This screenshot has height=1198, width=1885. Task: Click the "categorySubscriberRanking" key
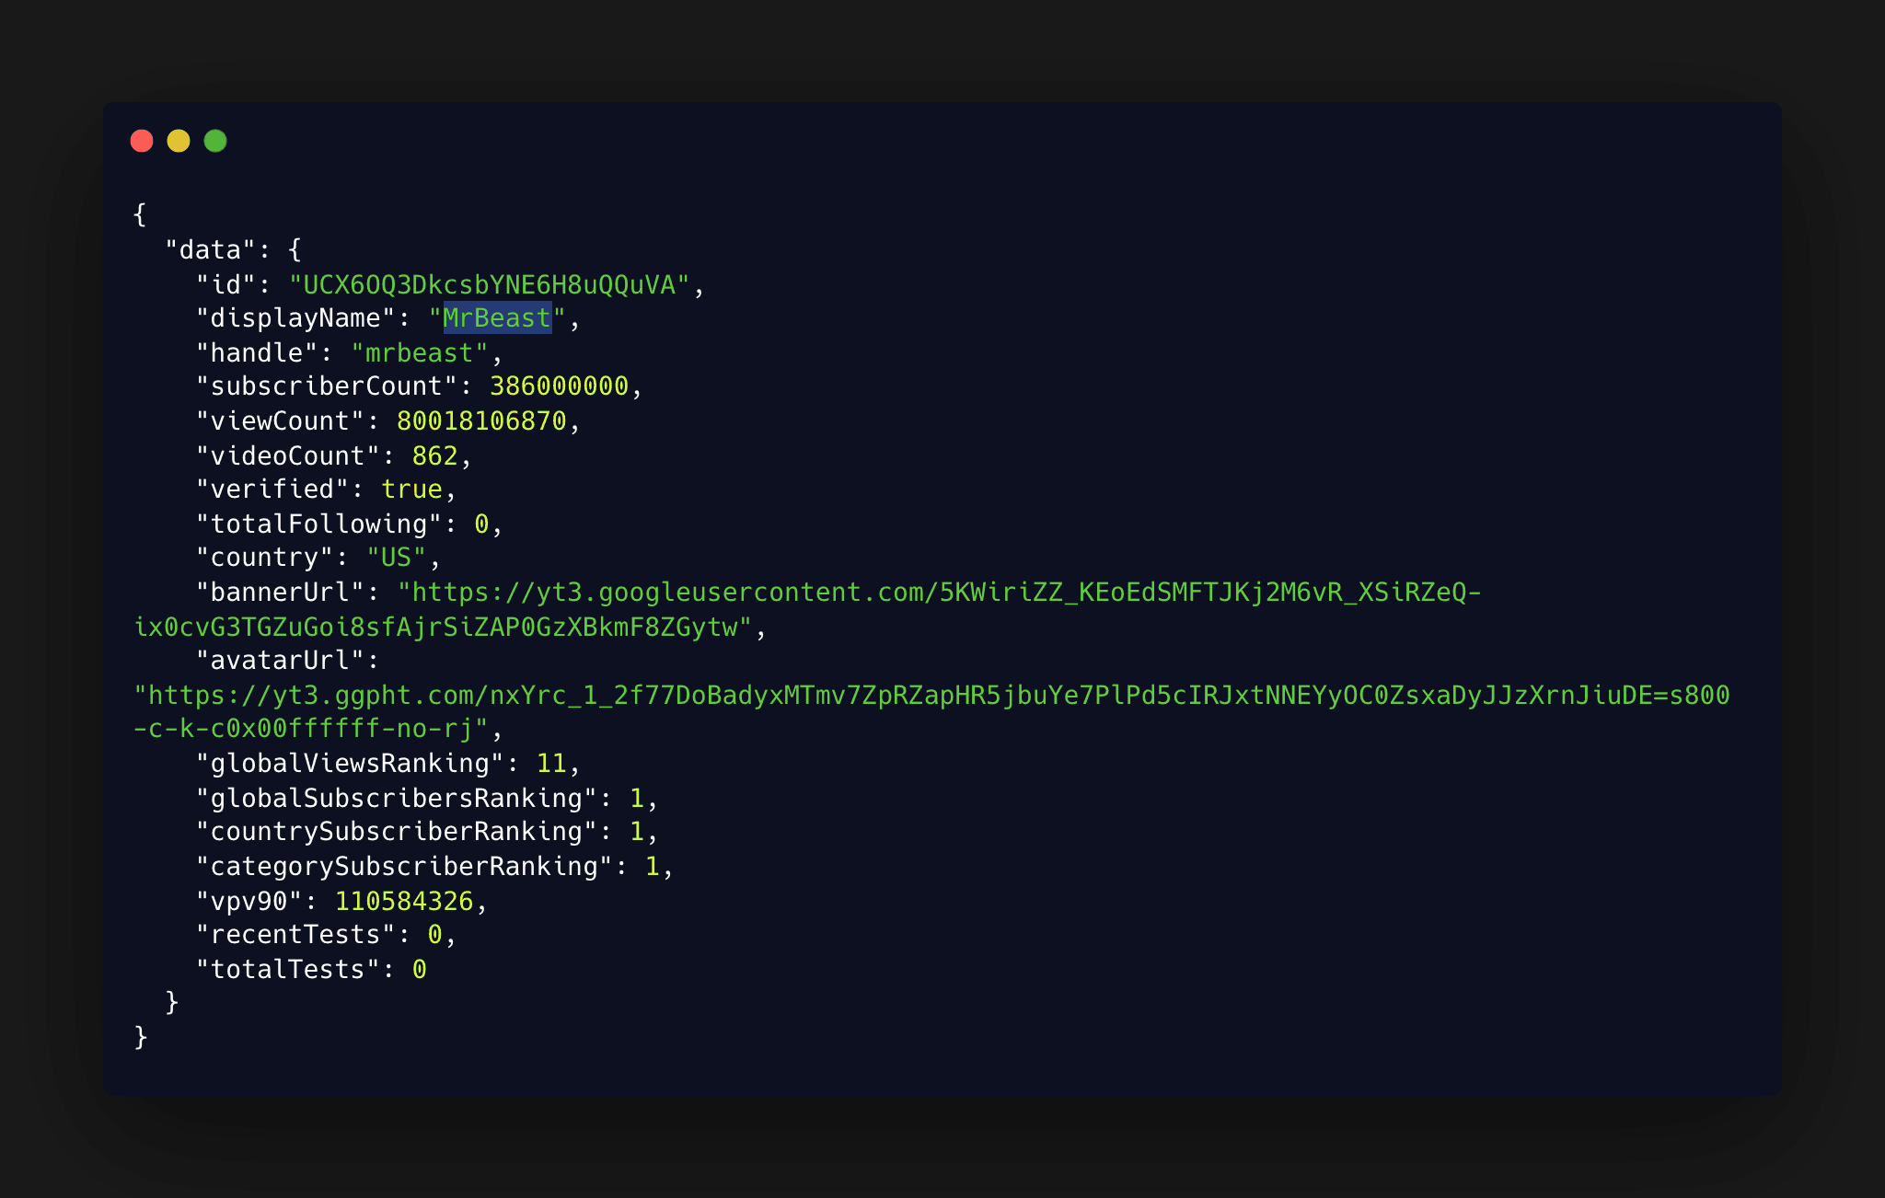point(404,867)
